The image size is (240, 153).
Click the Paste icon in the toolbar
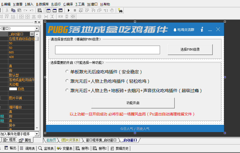19,10
